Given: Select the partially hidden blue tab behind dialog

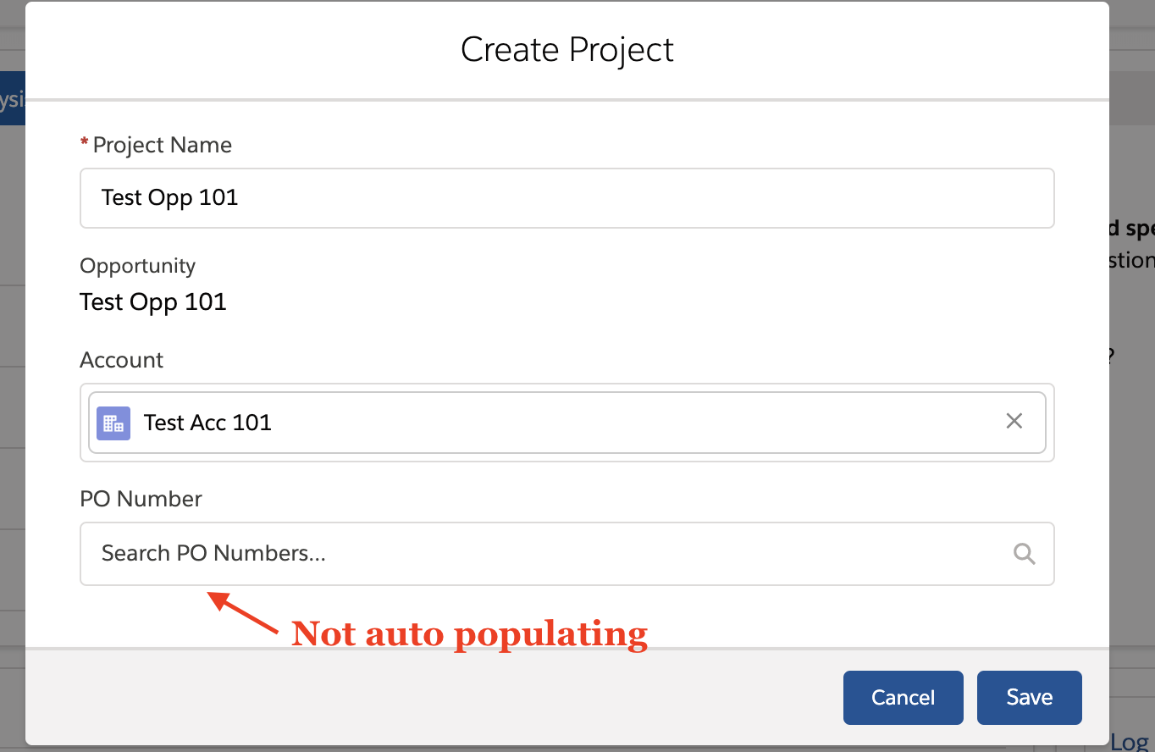Looking at the screenshot, I should pyautogui.click(x=12, y=100).
